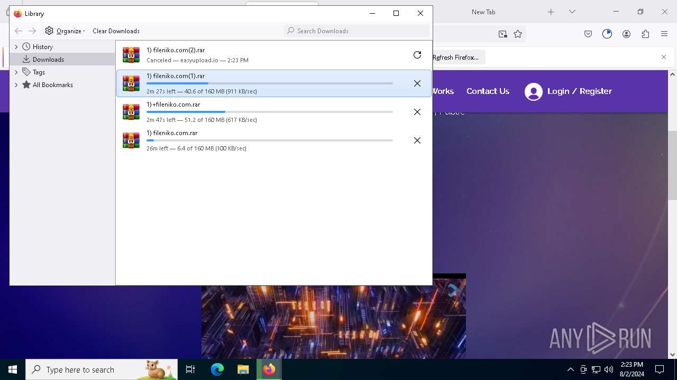
Task: Retry the canceled fileniko.com(2).rar download
Action: tap(417, 55)
